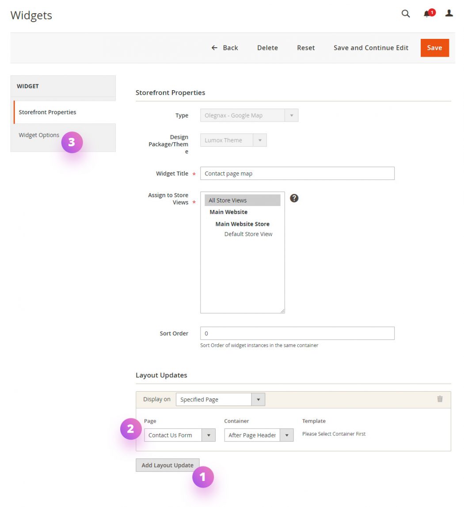Select Default Store View in the store list
The height and width of the screenshot is (507, 464).
248,234
